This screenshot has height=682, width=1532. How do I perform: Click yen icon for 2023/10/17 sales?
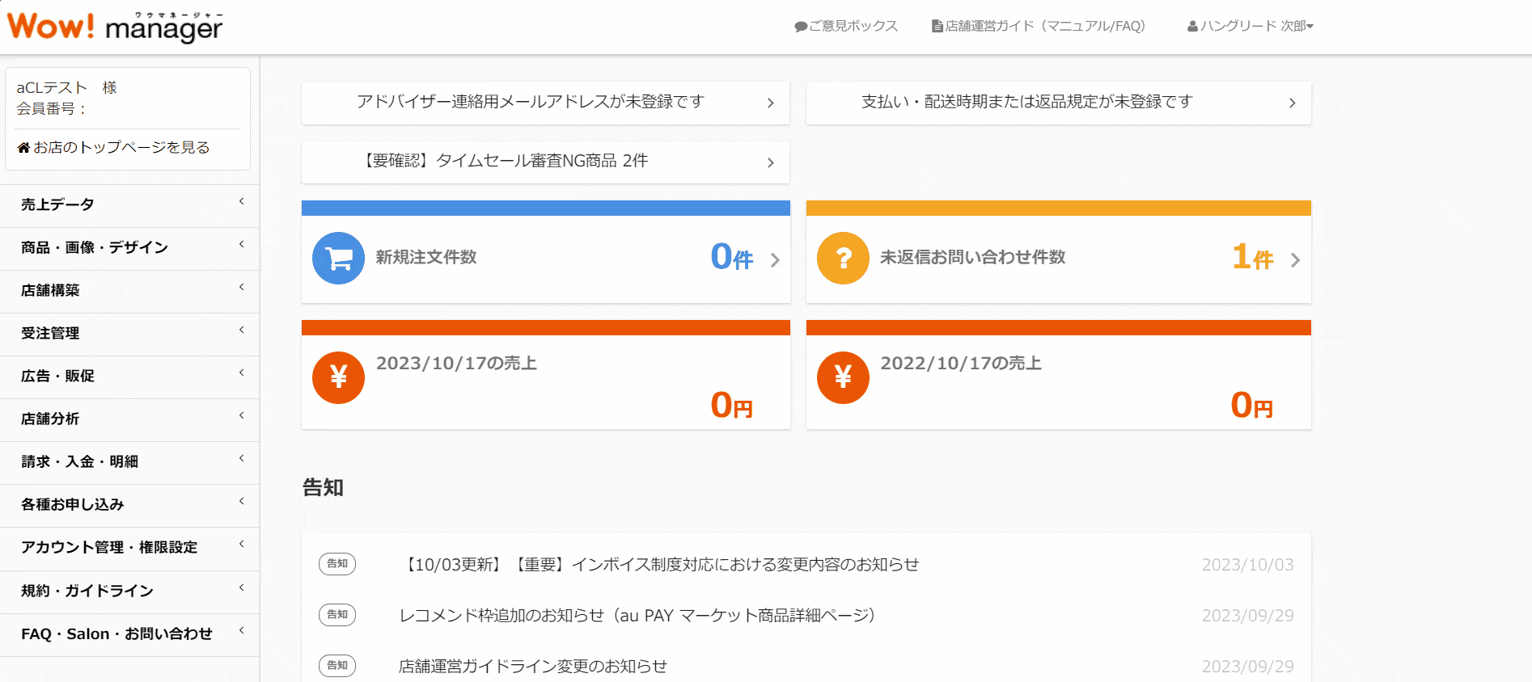click(x=338, y=377)
